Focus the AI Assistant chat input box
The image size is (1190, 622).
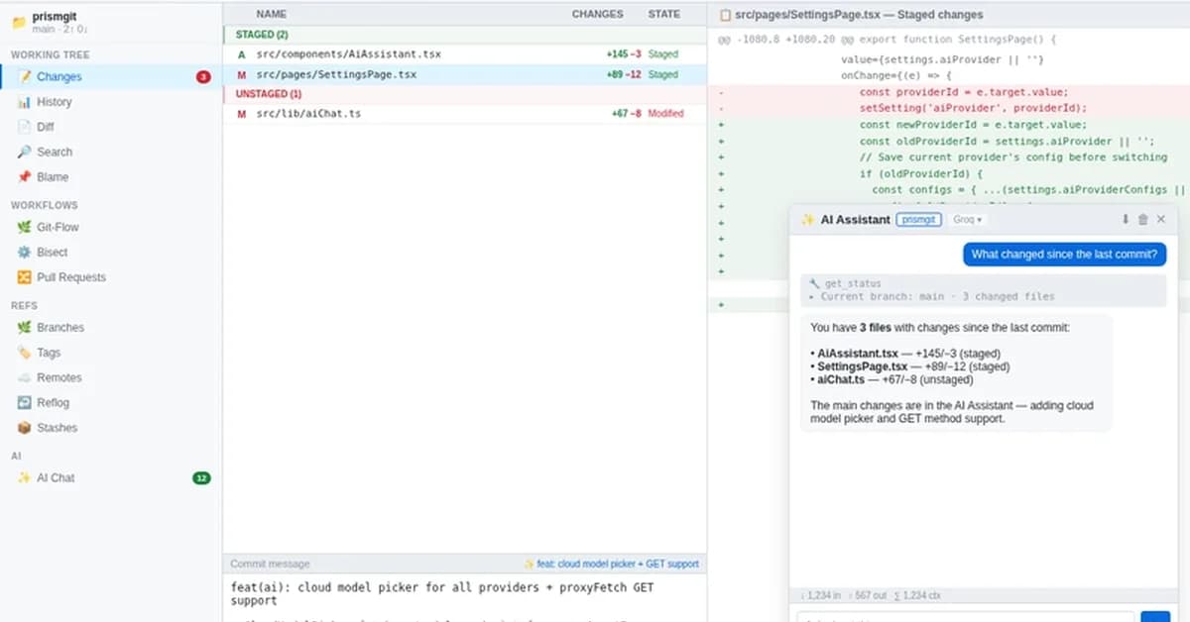click(966, 617)
